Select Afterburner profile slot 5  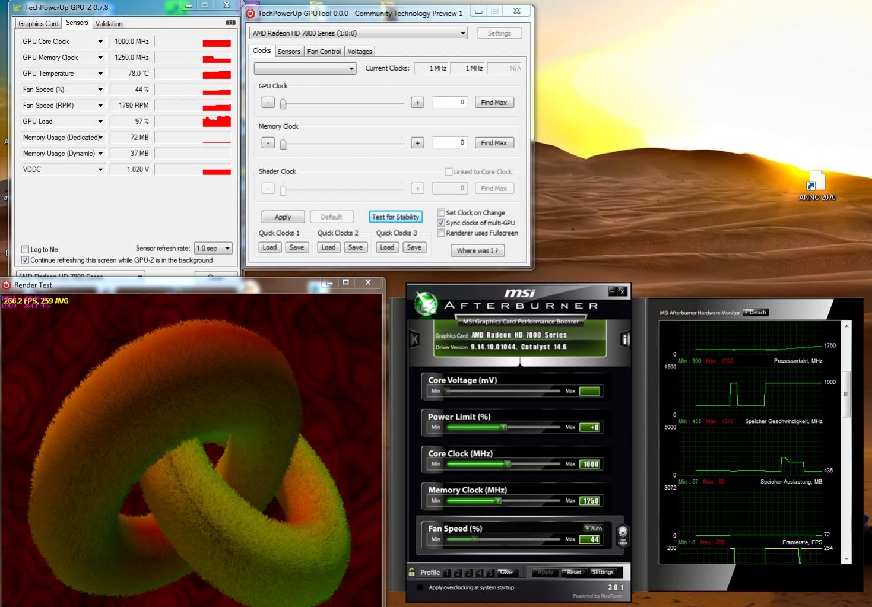490,573
